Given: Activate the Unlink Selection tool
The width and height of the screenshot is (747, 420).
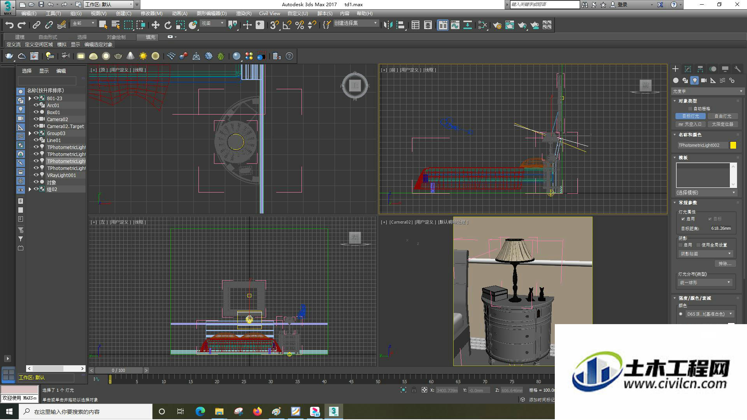Looking at the screenshot, I should point(49,25).
